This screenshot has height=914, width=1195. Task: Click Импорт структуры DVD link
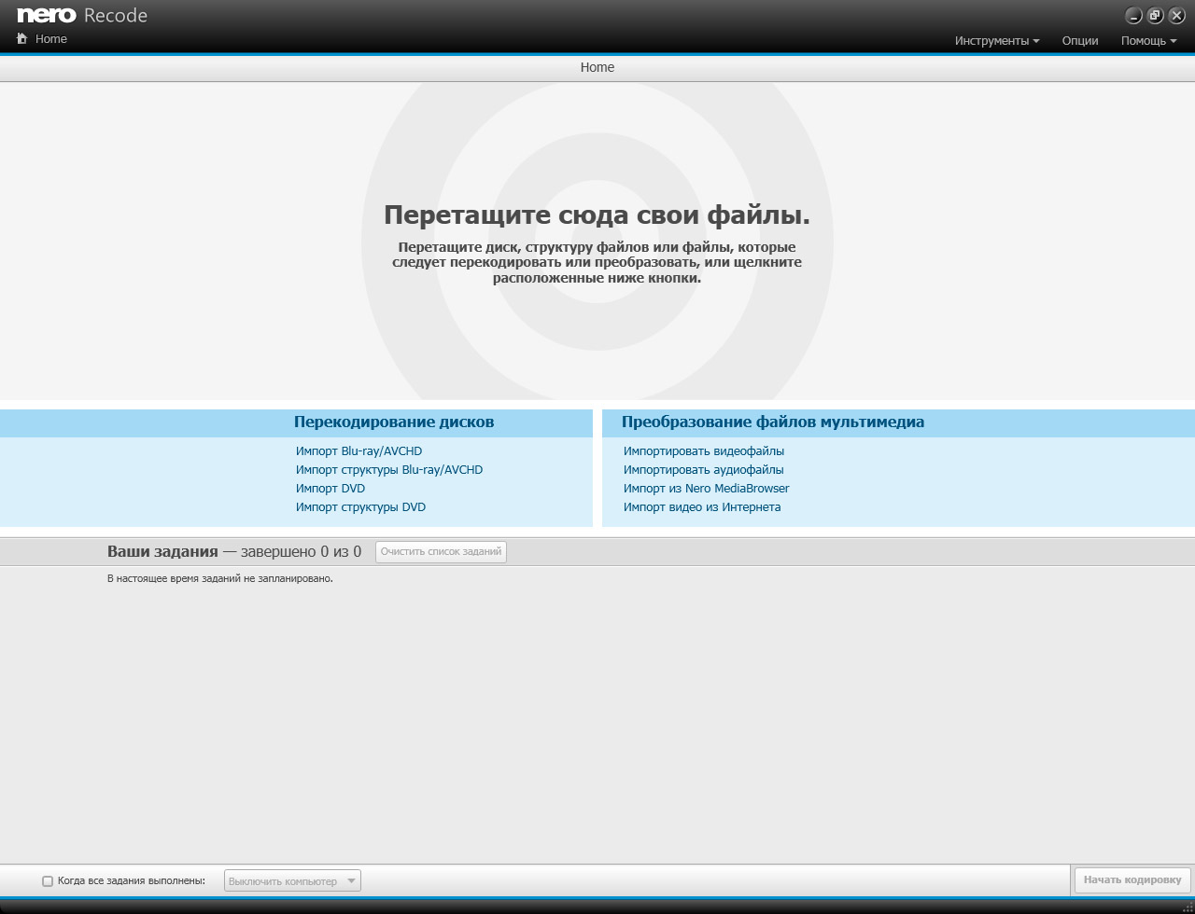[360, 507]
